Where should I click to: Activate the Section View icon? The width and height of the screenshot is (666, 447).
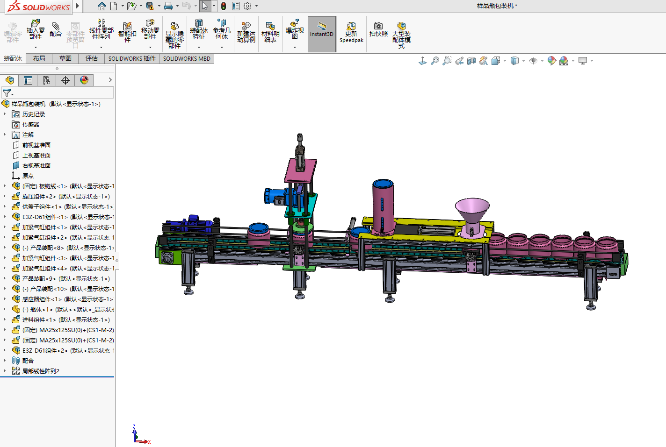point(471,61)
